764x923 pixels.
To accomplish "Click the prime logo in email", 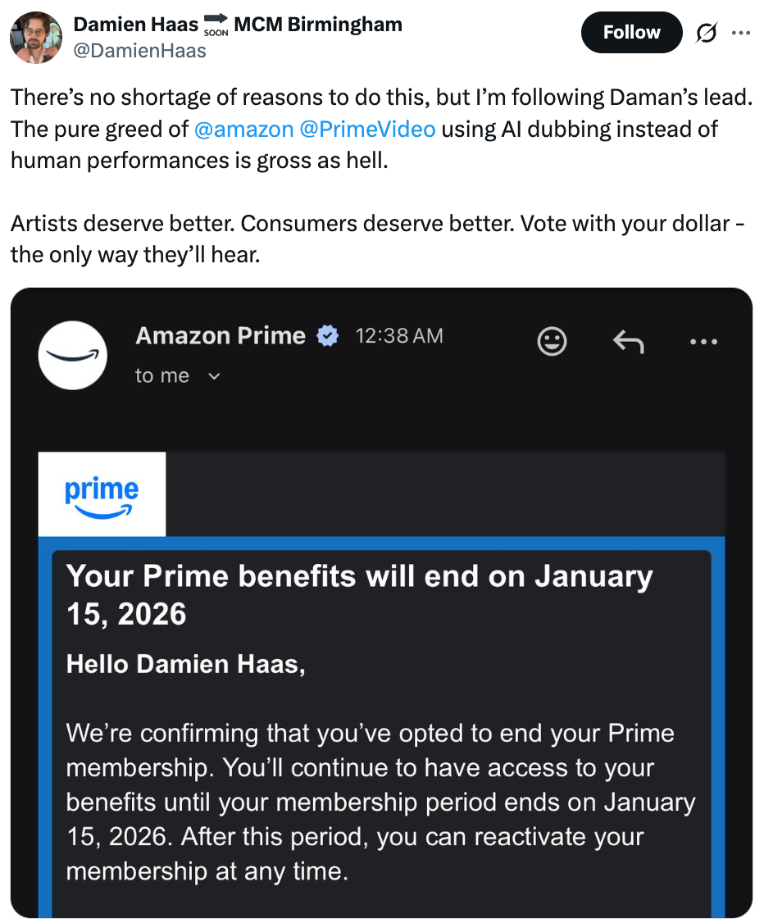I will [102, 496].
